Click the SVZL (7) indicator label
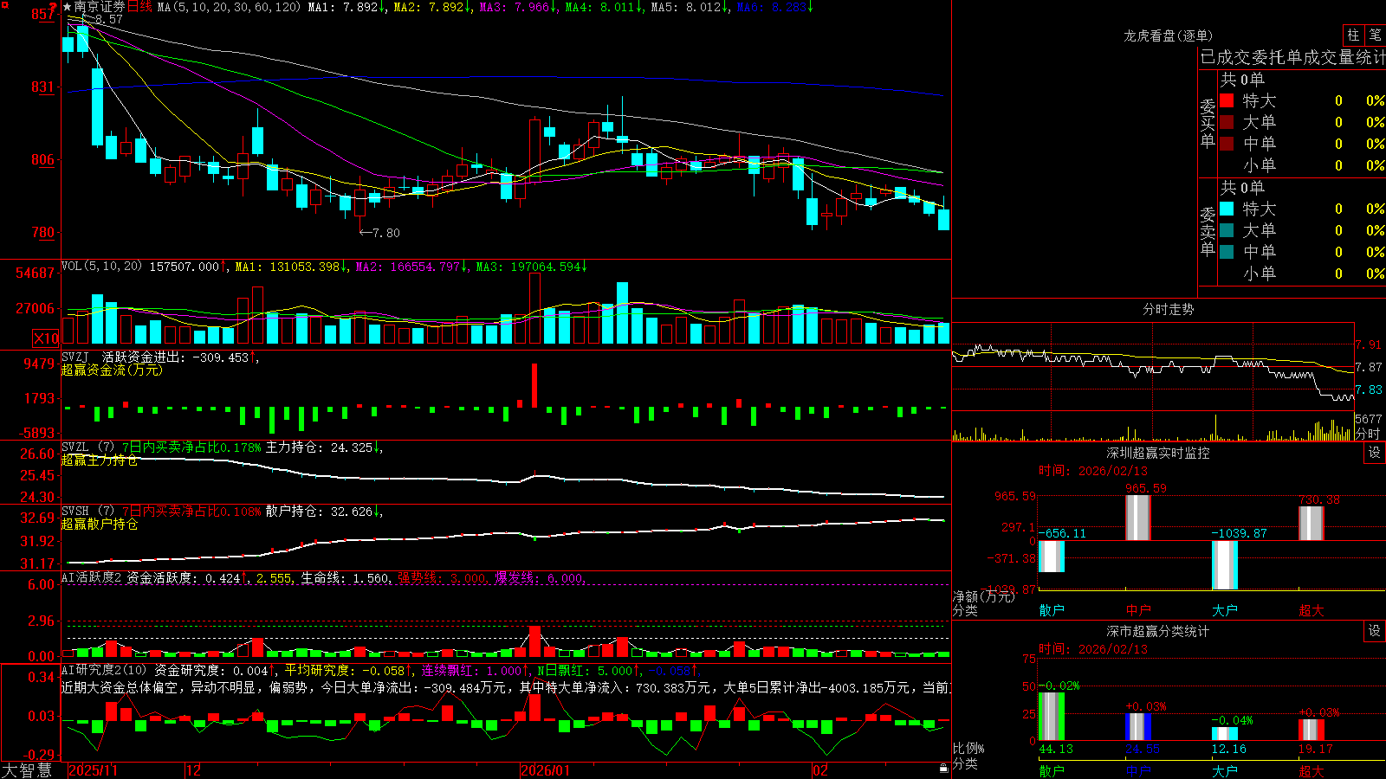The height and width of the screenshot is (779, 1386). pyautogui.click(x=87, y=447)
